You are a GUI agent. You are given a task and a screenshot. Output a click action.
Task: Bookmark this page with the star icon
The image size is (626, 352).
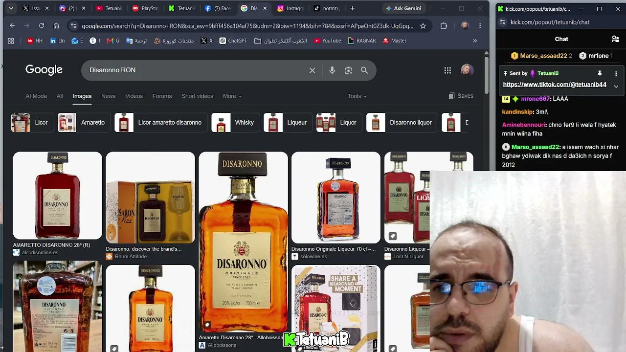423,26
